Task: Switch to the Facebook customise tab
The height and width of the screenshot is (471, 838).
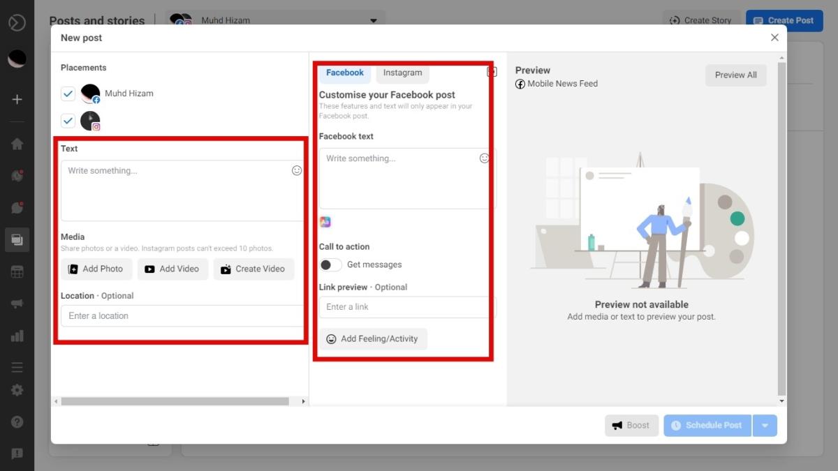Action: (345, 73)
